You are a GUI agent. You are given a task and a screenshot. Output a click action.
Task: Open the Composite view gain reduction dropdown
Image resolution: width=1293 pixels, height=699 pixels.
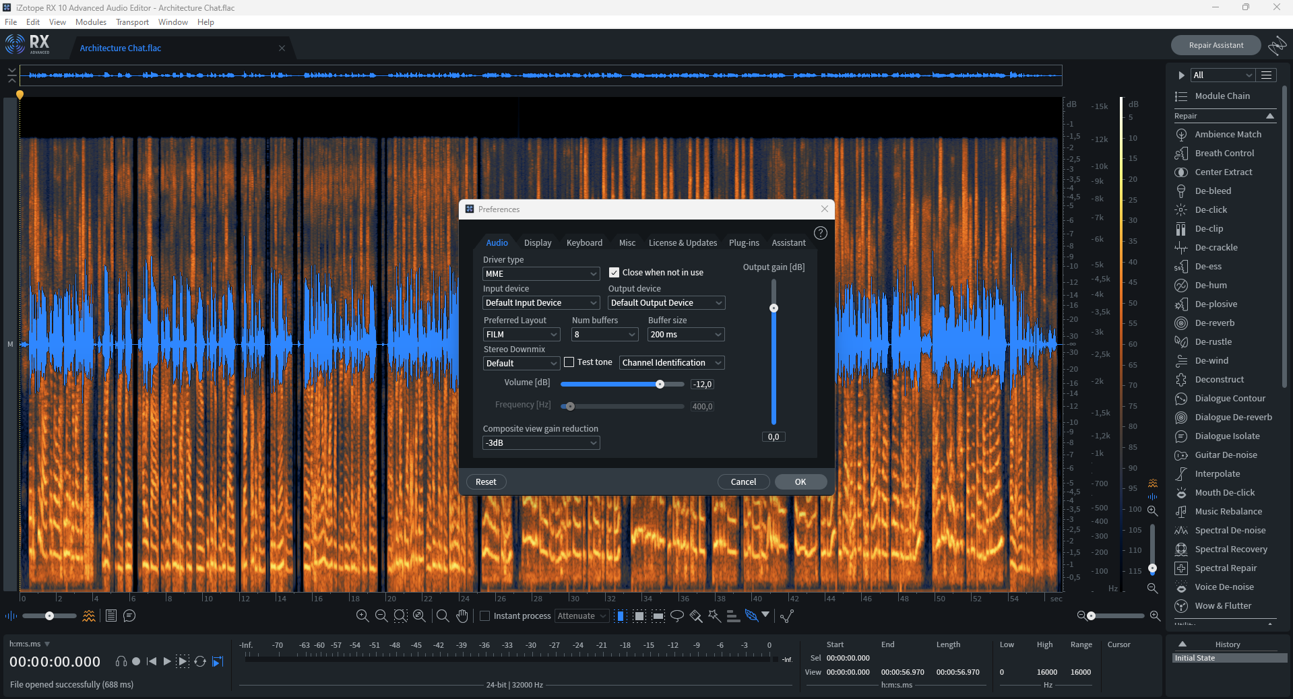pyautogui.click(x=541, y=443)
